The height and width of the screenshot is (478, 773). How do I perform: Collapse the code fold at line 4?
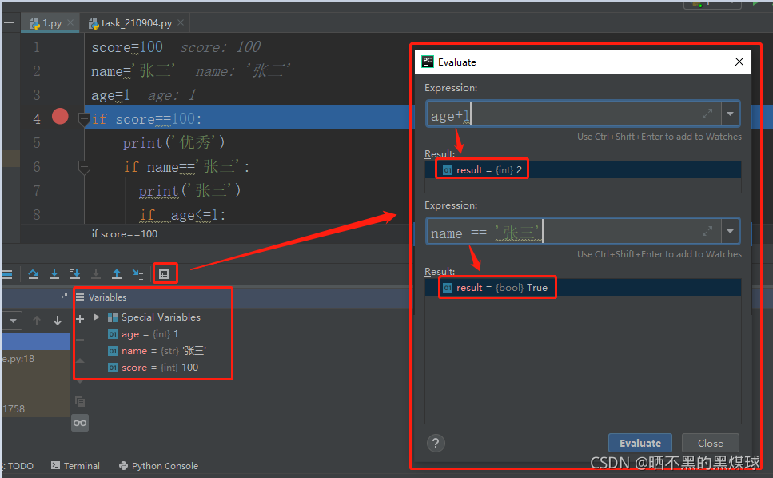pyautogui.click(x=84, y=119)
